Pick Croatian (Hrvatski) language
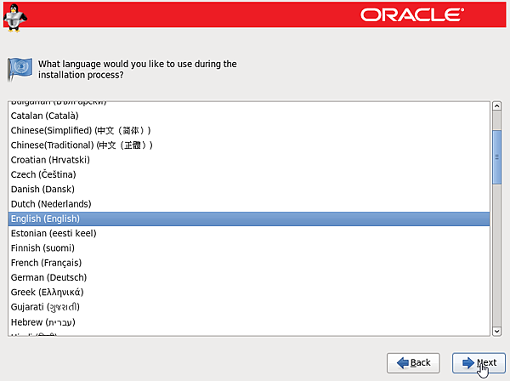The height and width of the screenshot is (381, 510). coord(50,160)
